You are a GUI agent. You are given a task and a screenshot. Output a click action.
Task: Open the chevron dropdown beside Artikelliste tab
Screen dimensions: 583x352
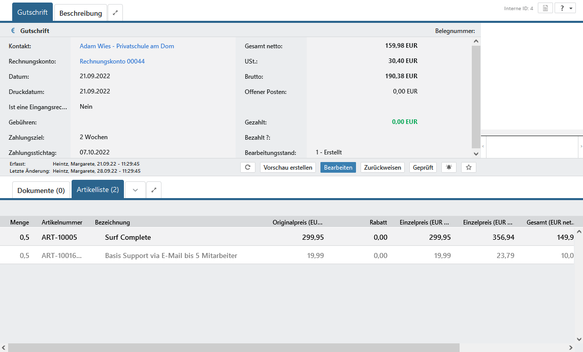point(135,190)
